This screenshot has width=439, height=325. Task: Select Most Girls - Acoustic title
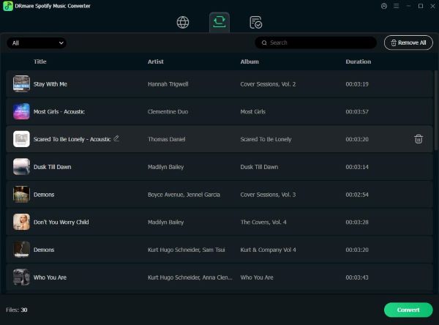59,111
